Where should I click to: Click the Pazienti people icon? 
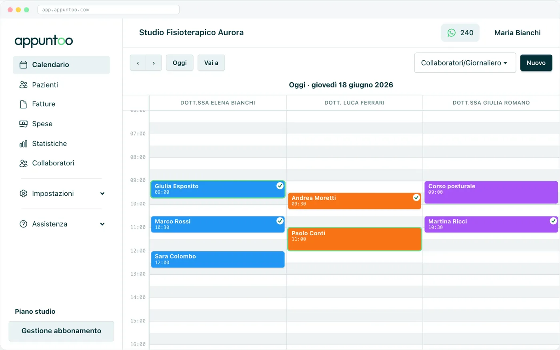(24, 85)
